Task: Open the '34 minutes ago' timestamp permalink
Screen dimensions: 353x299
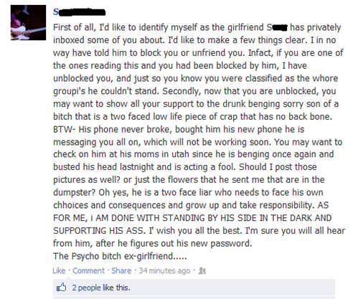Action: tap(164, 270)
